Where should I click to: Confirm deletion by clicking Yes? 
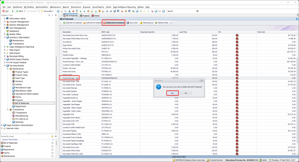click(x=172, y=93)
